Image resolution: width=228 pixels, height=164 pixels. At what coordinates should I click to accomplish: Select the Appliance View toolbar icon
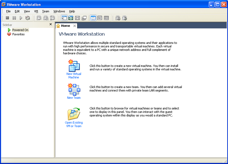coord(100,18)
